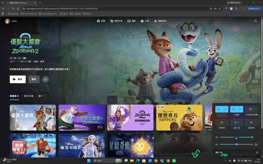The height and width of the screenshot is (164, 263).
Task: Play Zootopia 2 with the white play button
Action: click(x=17, y=79)
